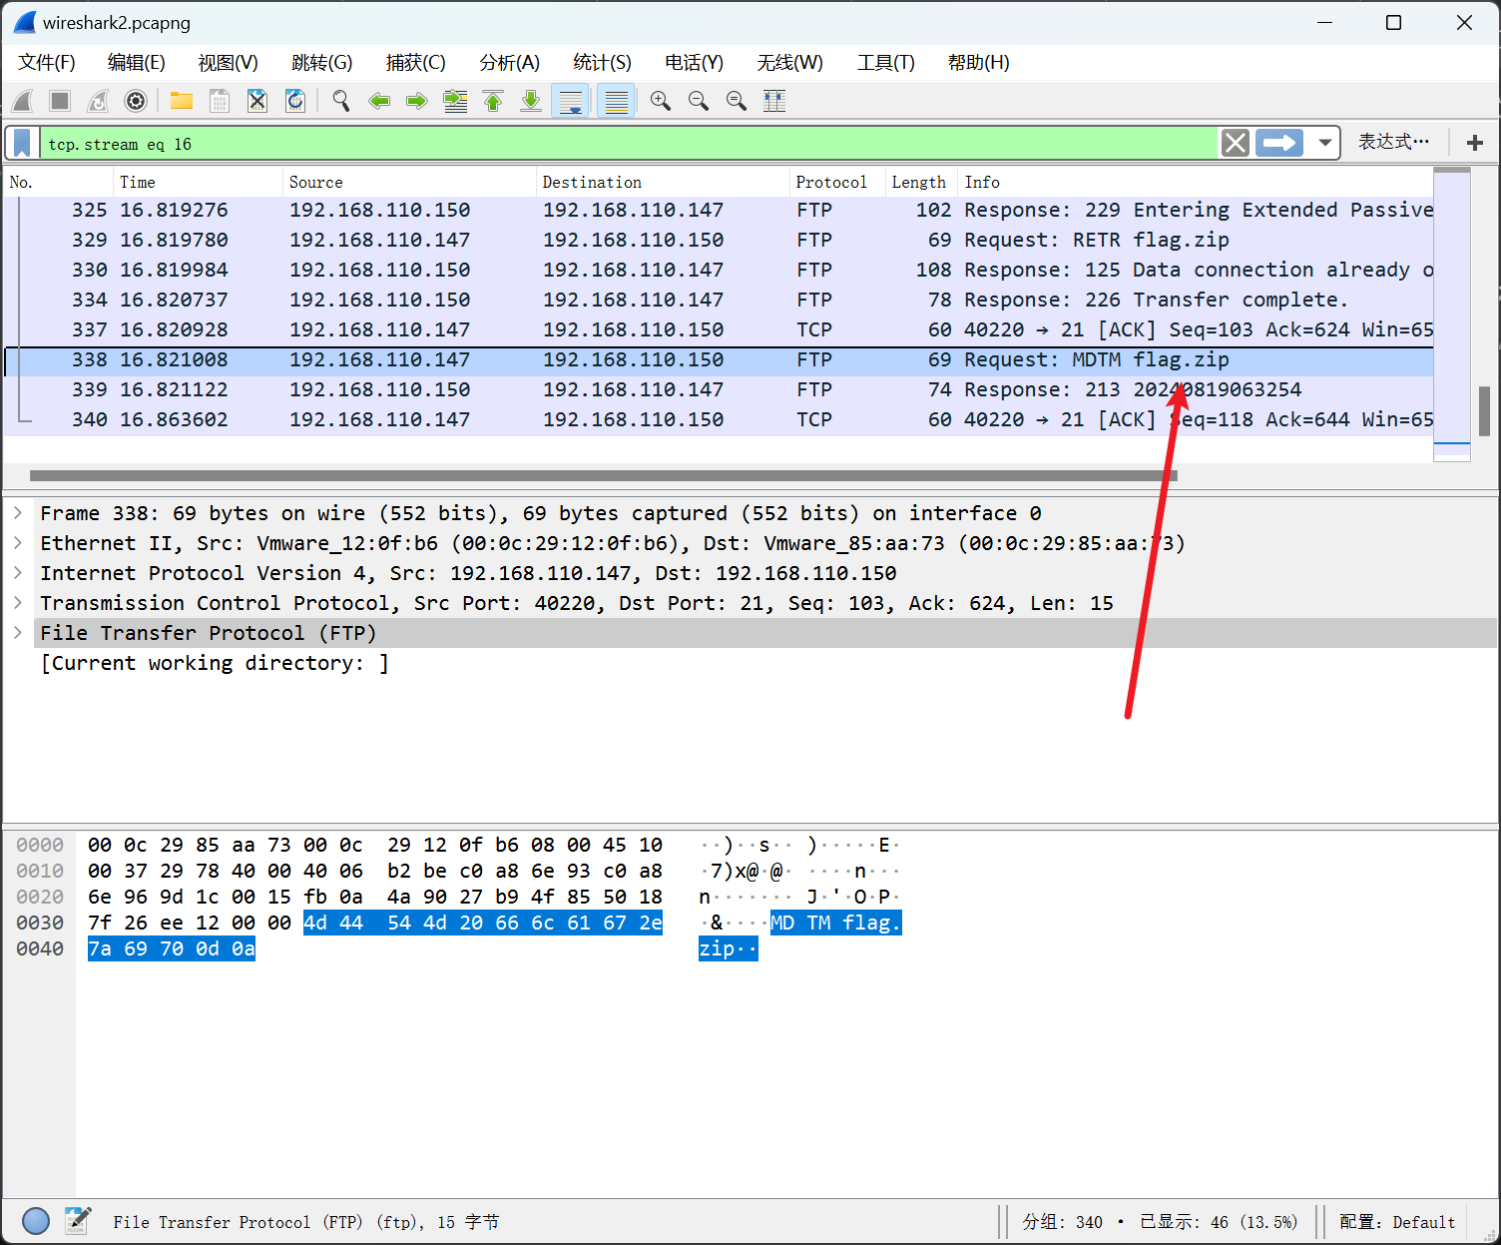Click in the tcp.stream eq 16 filter field

[x=629, y=143]
